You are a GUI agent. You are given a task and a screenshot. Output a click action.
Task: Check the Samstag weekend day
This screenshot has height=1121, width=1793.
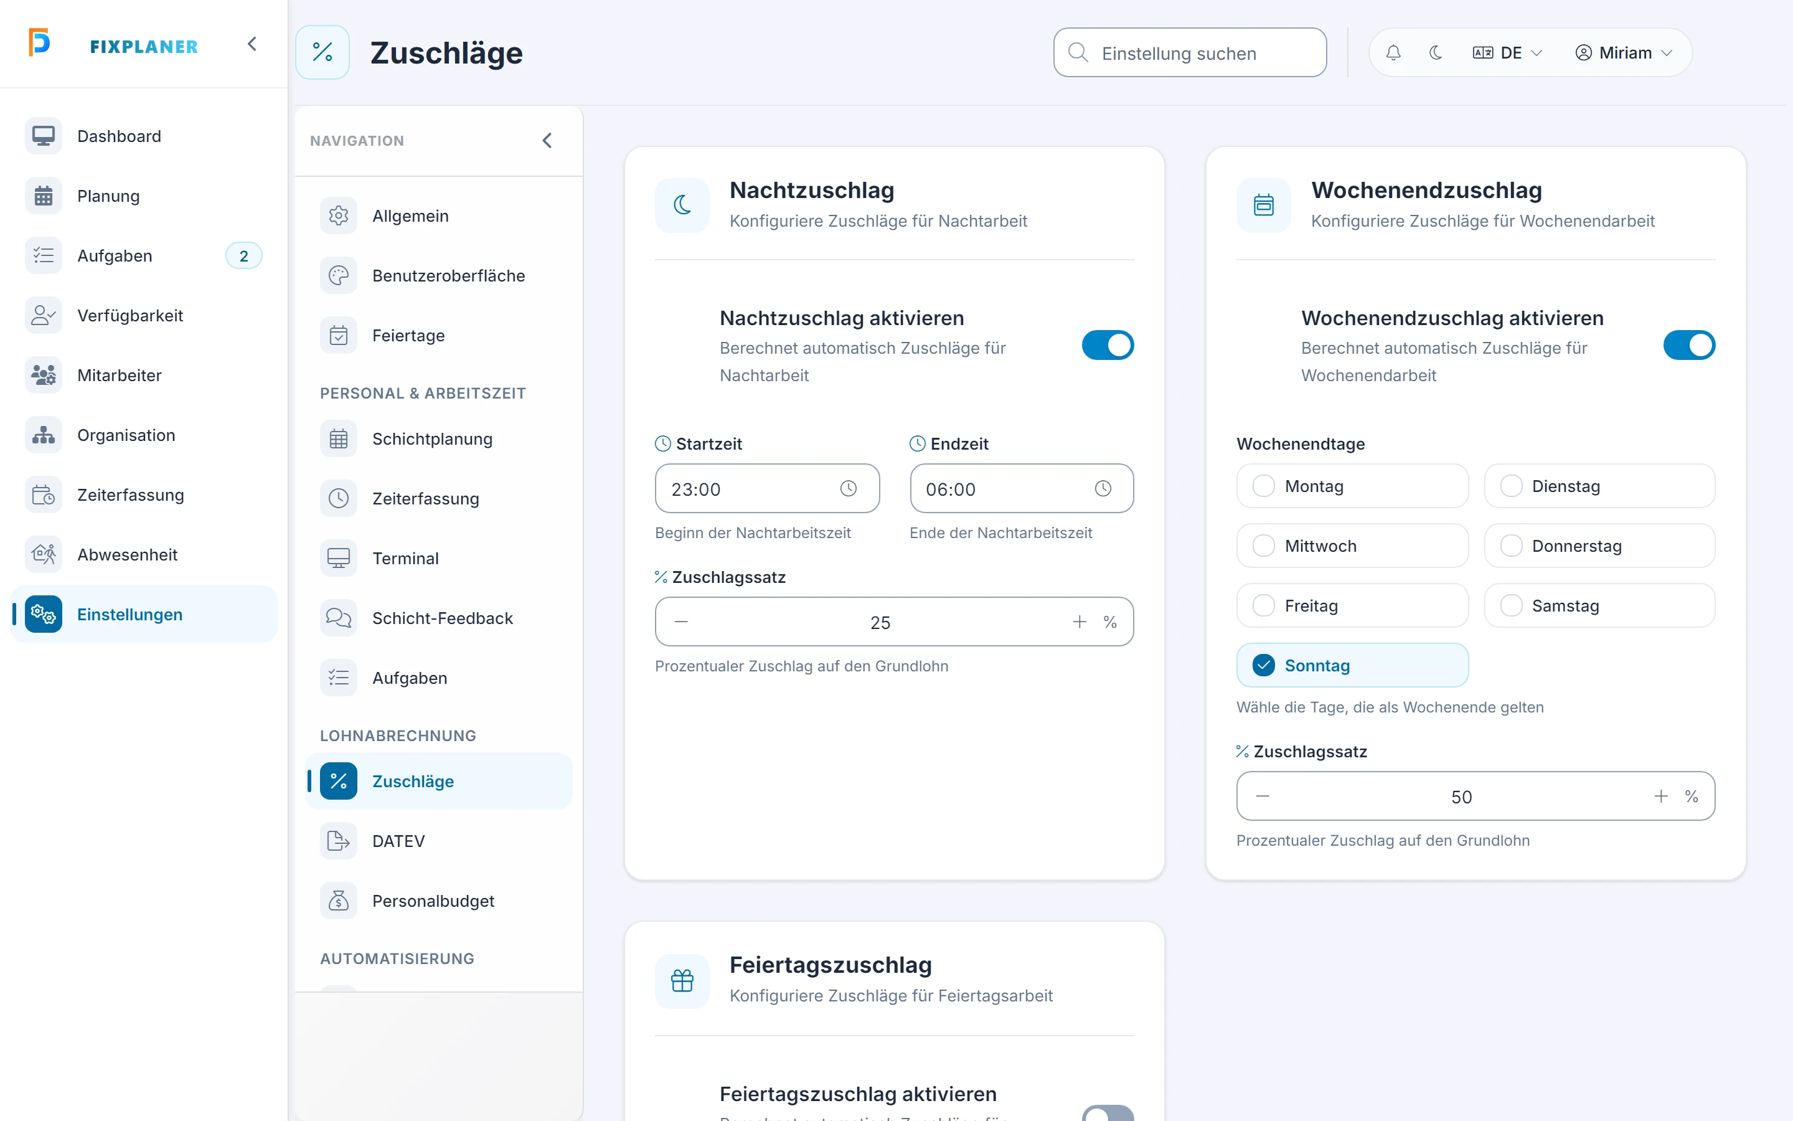pyautogui.click(x=1599, y=606)
